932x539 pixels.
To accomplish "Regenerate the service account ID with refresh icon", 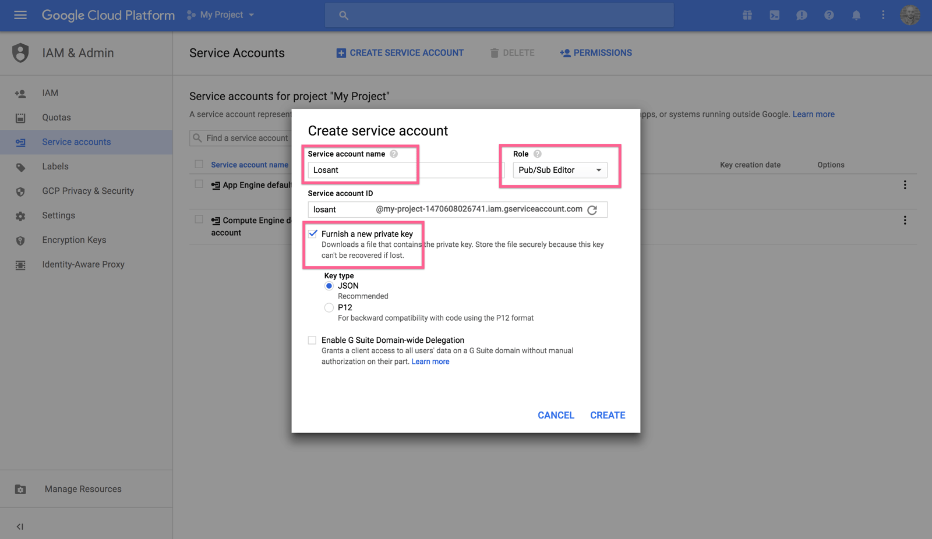I will pyautogui.click(x=593, y=210).
